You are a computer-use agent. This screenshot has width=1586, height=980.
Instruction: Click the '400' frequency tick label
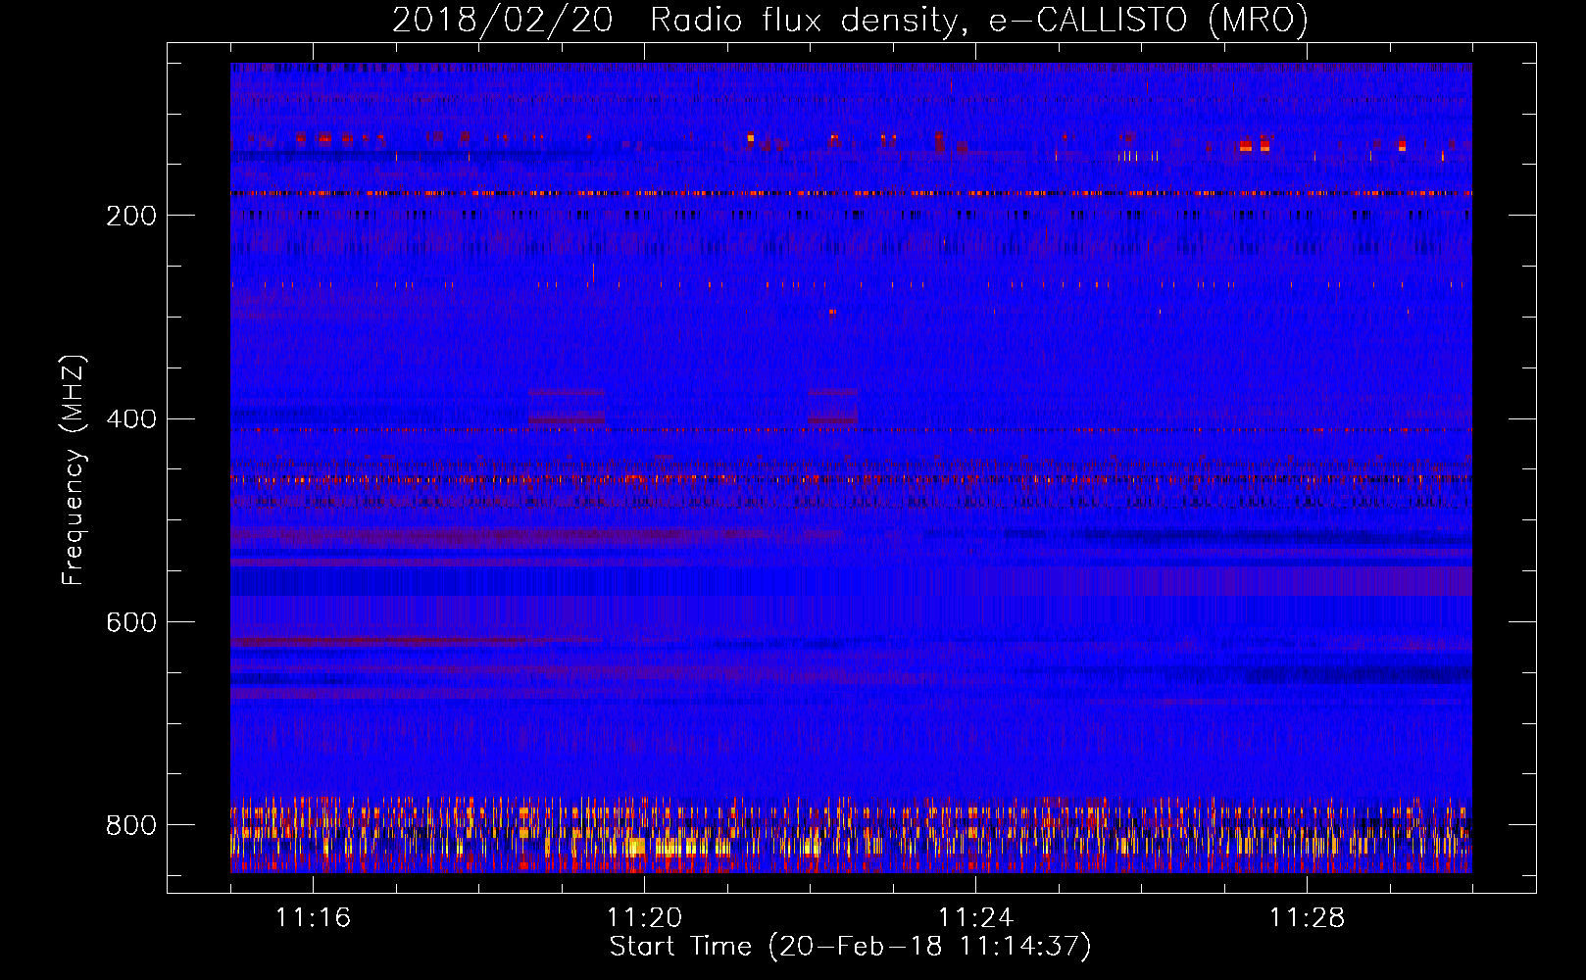(131, 419)
